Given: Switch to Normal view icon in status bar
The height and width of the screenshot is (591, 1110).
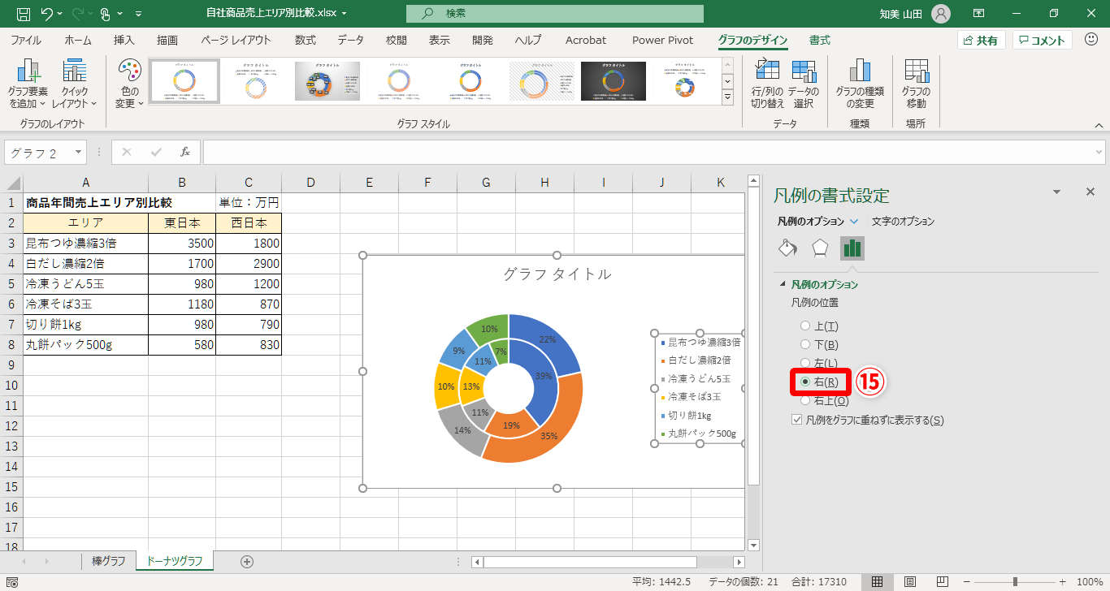Looking at the screenshot, I should 878,582.
